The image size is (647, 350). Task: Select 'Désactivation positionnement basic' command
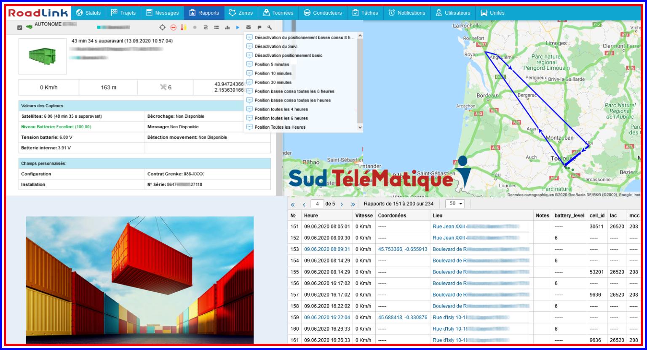(300, 55)
